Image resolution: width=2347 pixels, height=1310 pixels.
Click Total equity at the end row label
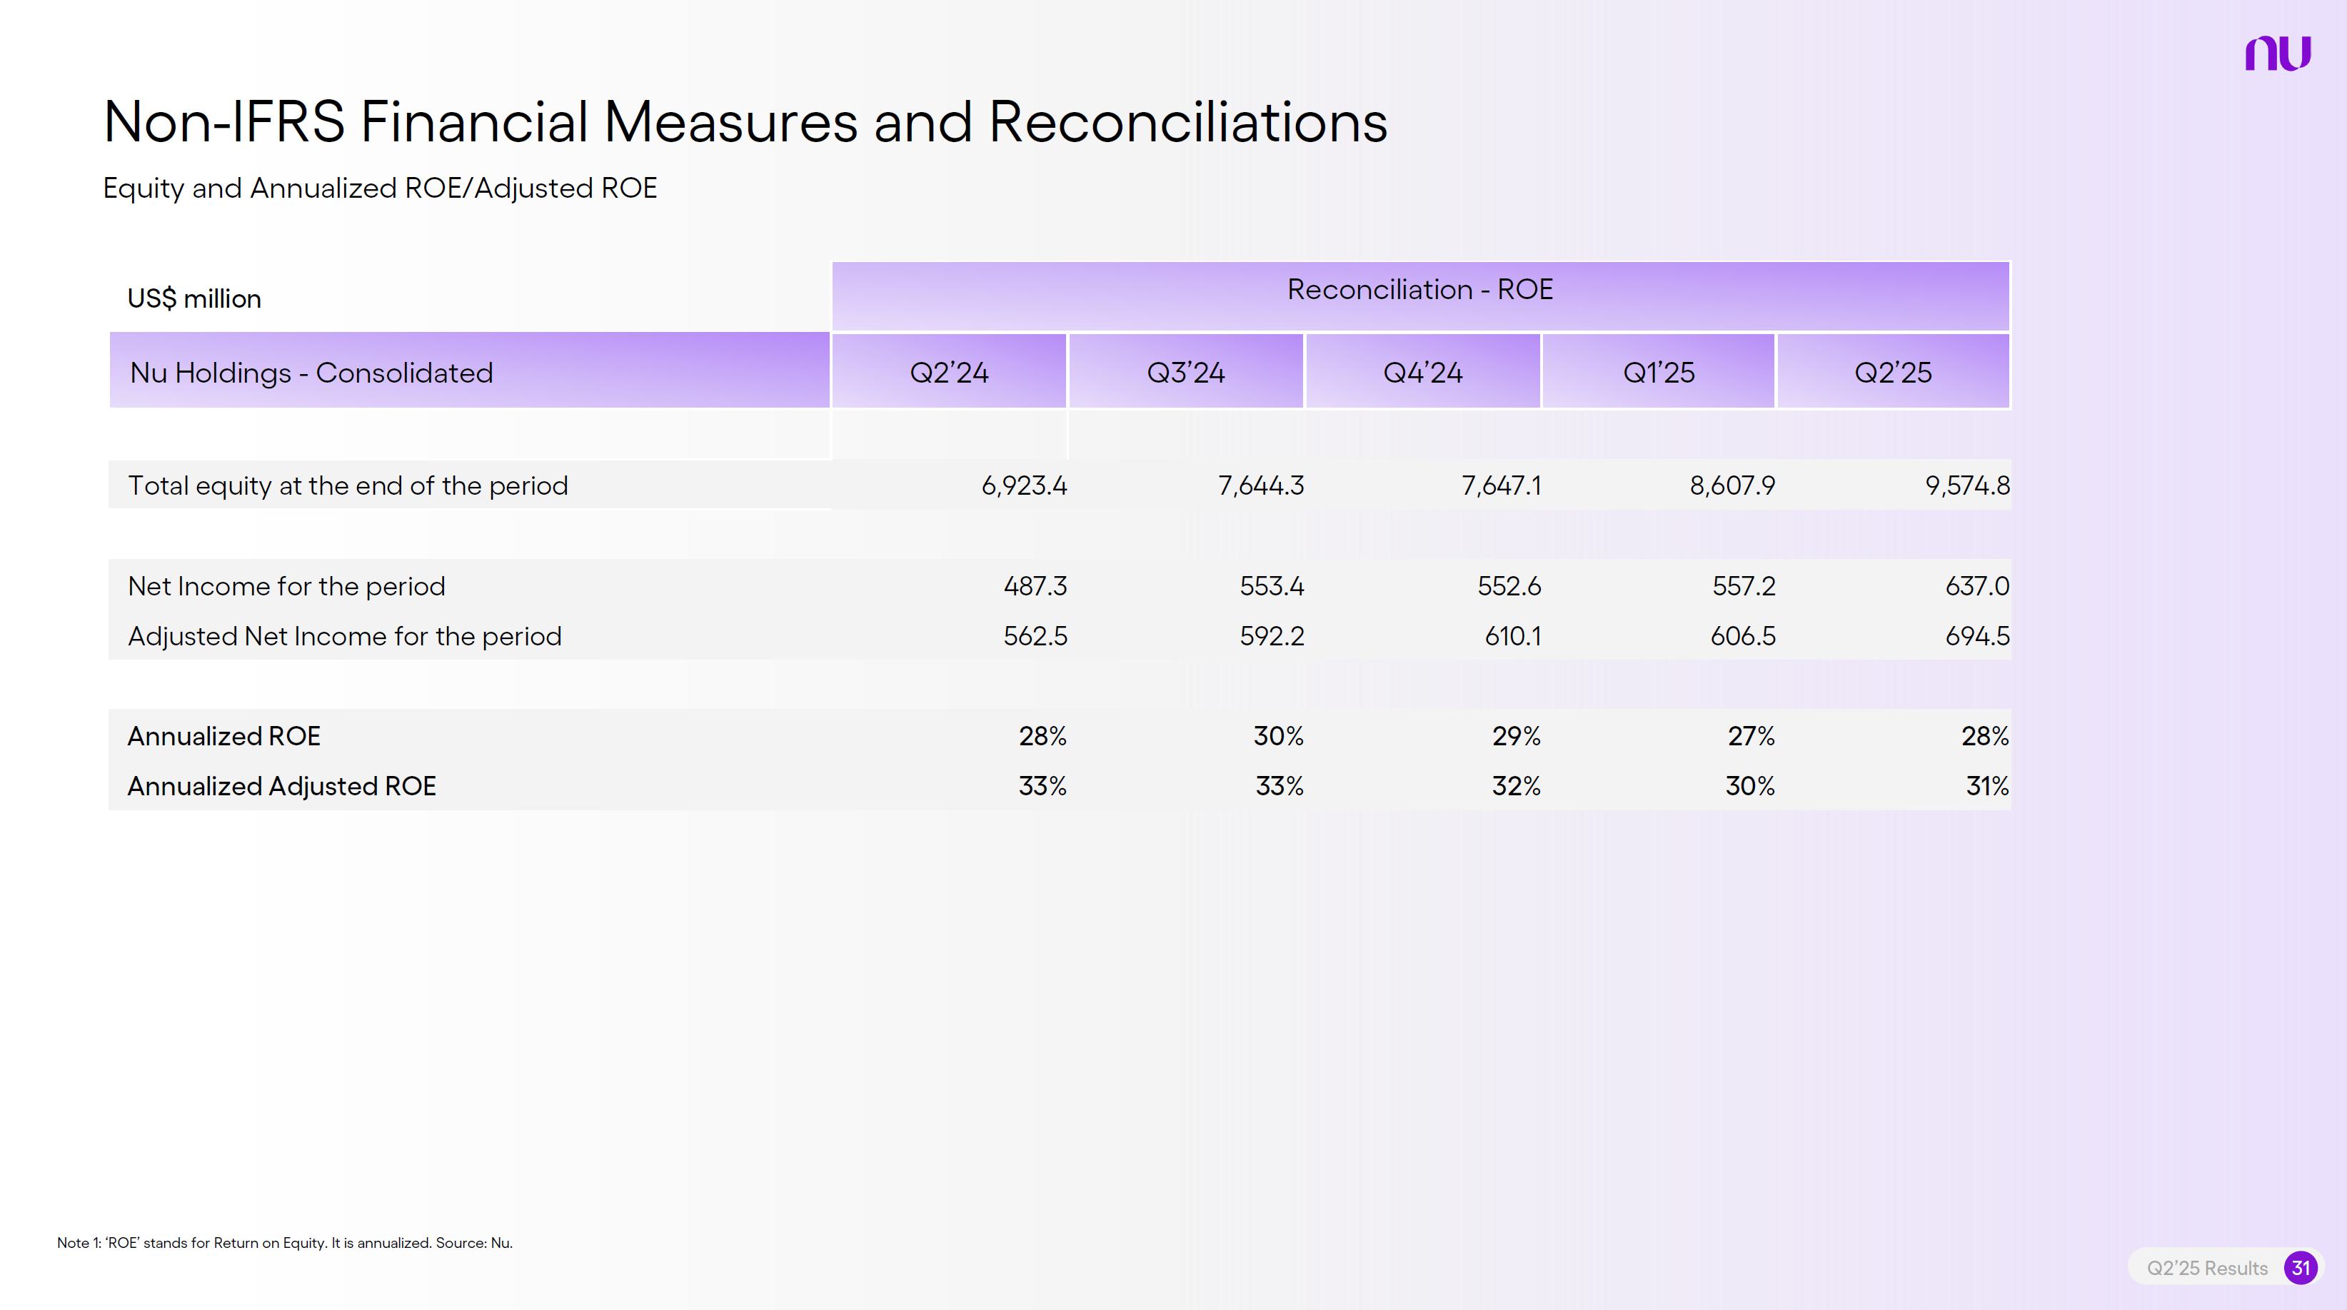coord(347,485)
